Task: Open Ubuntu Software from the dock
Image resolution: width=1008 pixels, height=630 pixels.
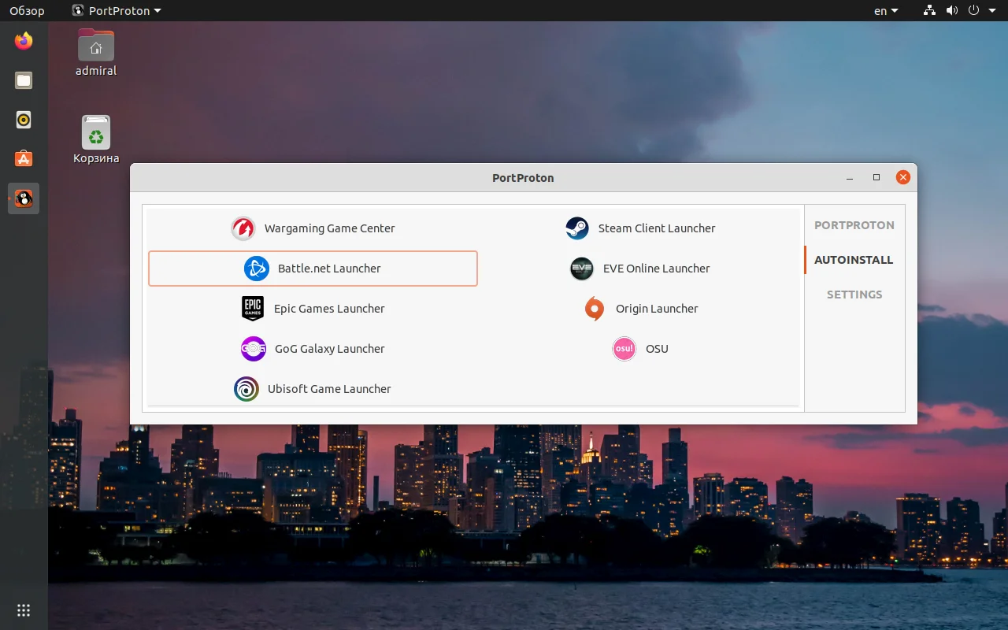Action: coord(24,159)
